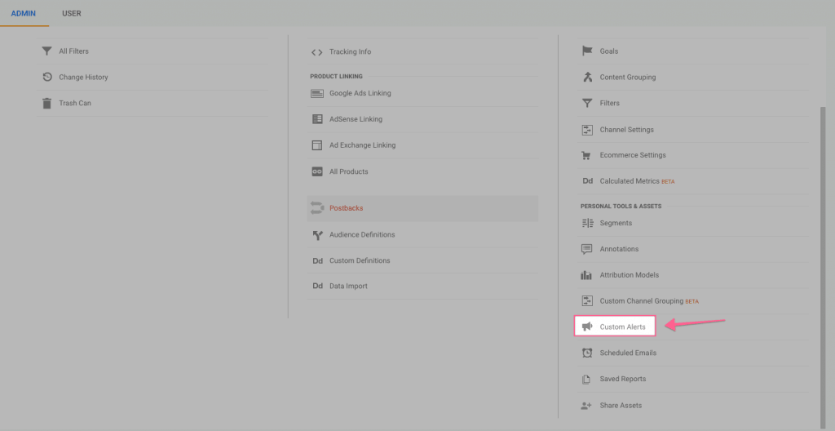
Task: Click the Trash Can icon
Action: pos(47,104)
